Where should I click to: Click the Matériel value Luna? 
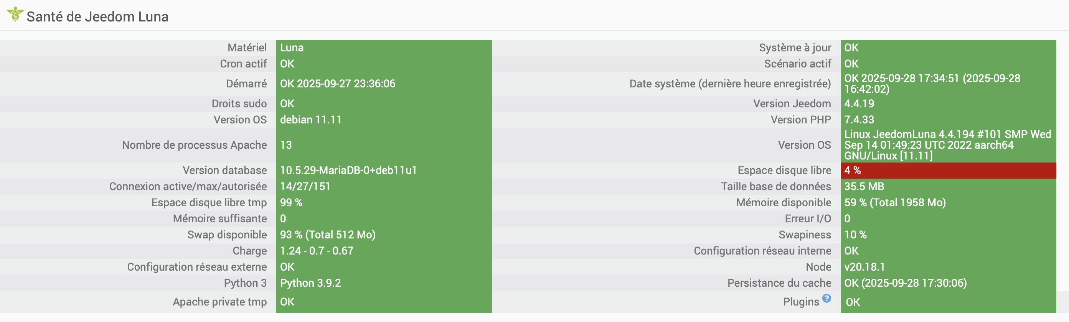pos(292,48)
